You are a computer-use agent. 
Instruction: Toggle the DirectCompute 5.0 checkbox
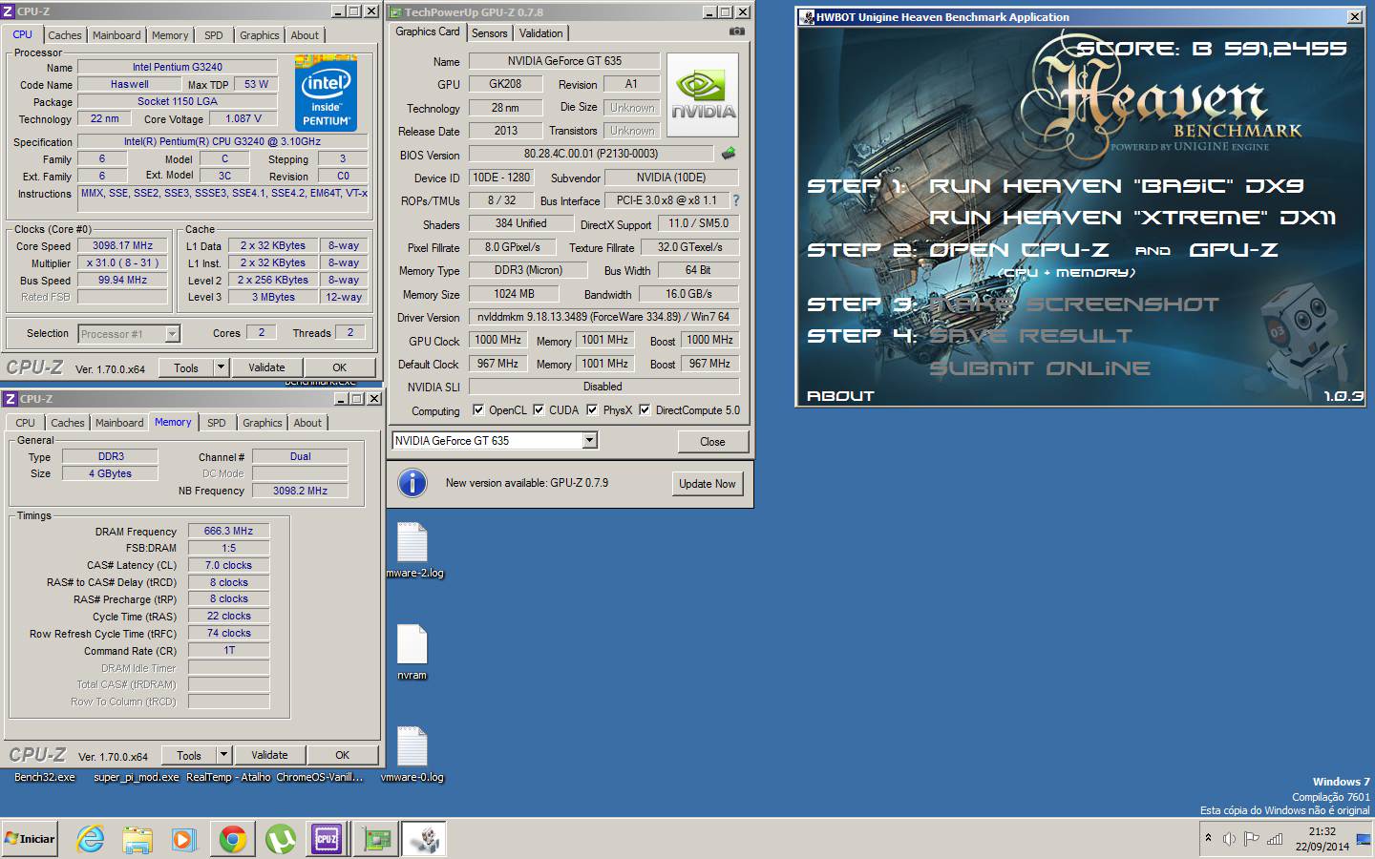point(645,410)
